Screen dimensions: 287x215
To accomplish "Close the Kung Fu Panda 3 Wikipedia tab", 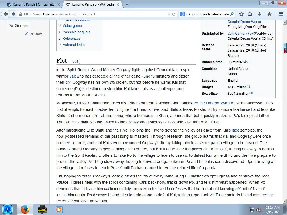I will (x=118, y=4).
